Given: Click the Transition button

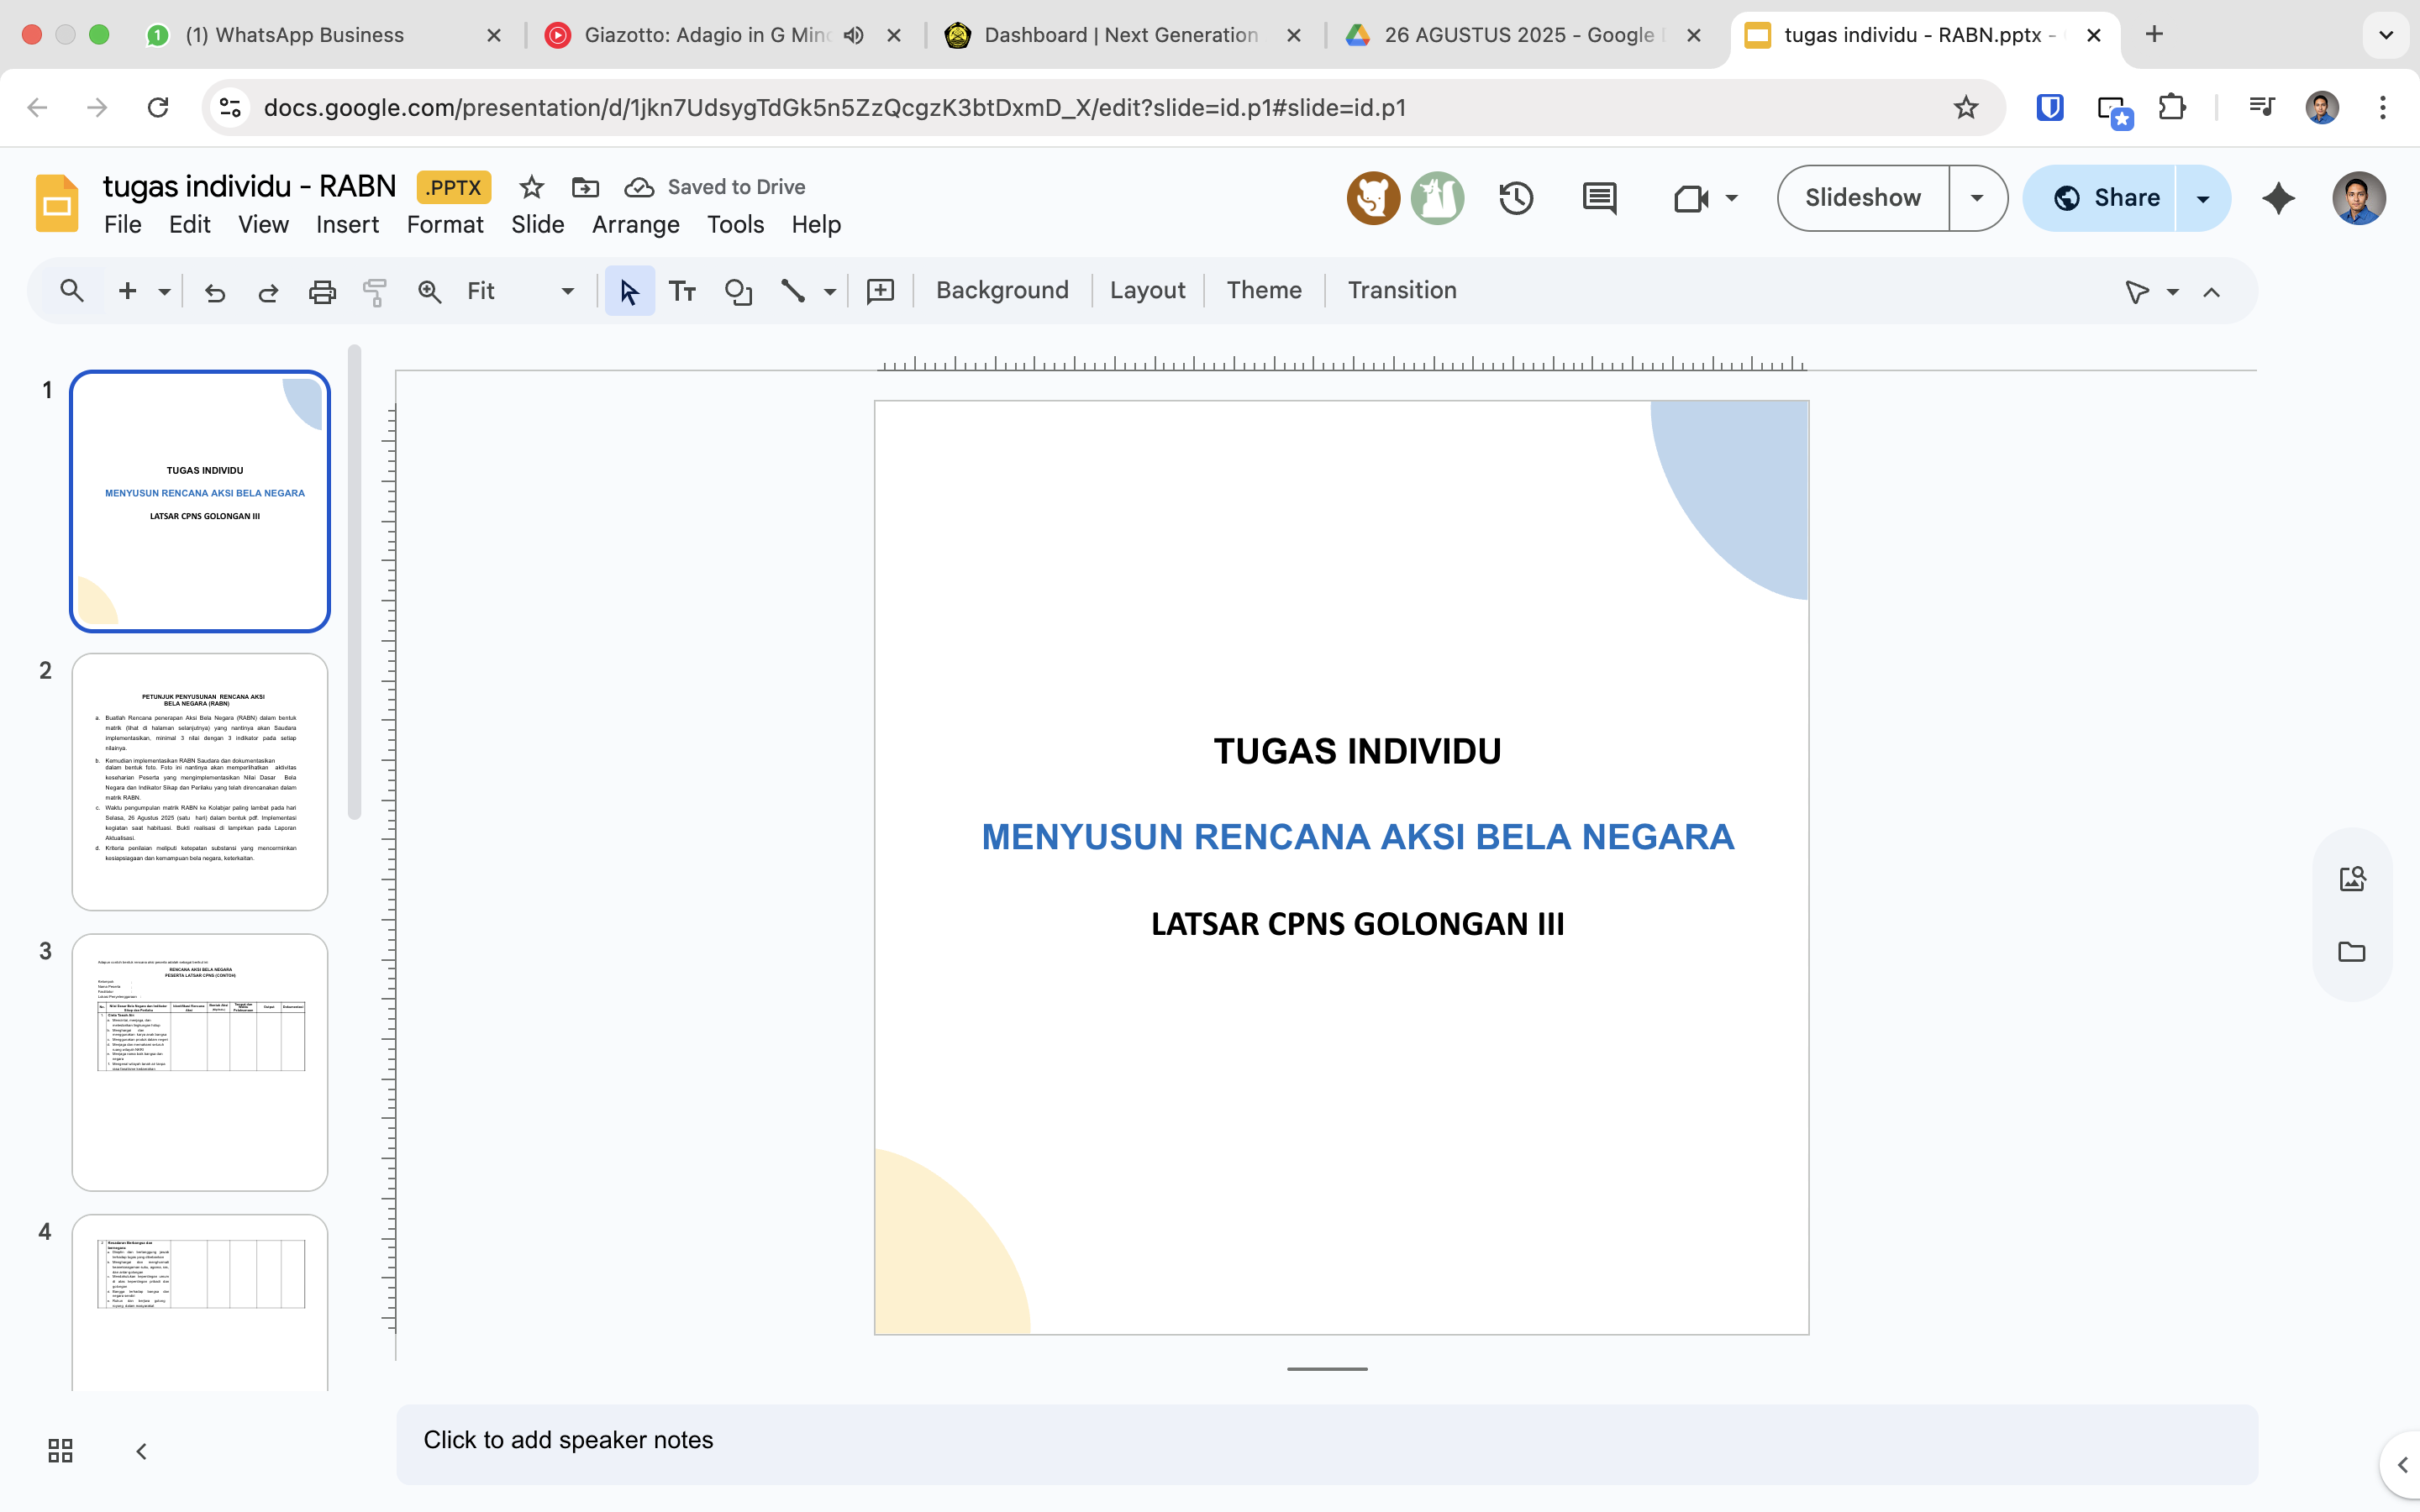Looking at the screenshot, I should pyautogui.click(x=1401, y=290).
